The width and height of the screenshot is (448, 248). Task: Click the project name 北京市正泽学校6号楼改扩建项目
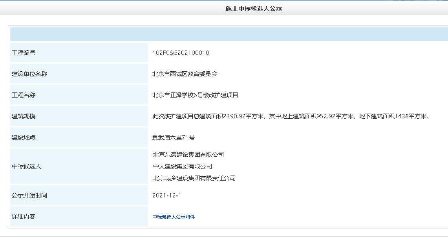(x=195, y=95)
